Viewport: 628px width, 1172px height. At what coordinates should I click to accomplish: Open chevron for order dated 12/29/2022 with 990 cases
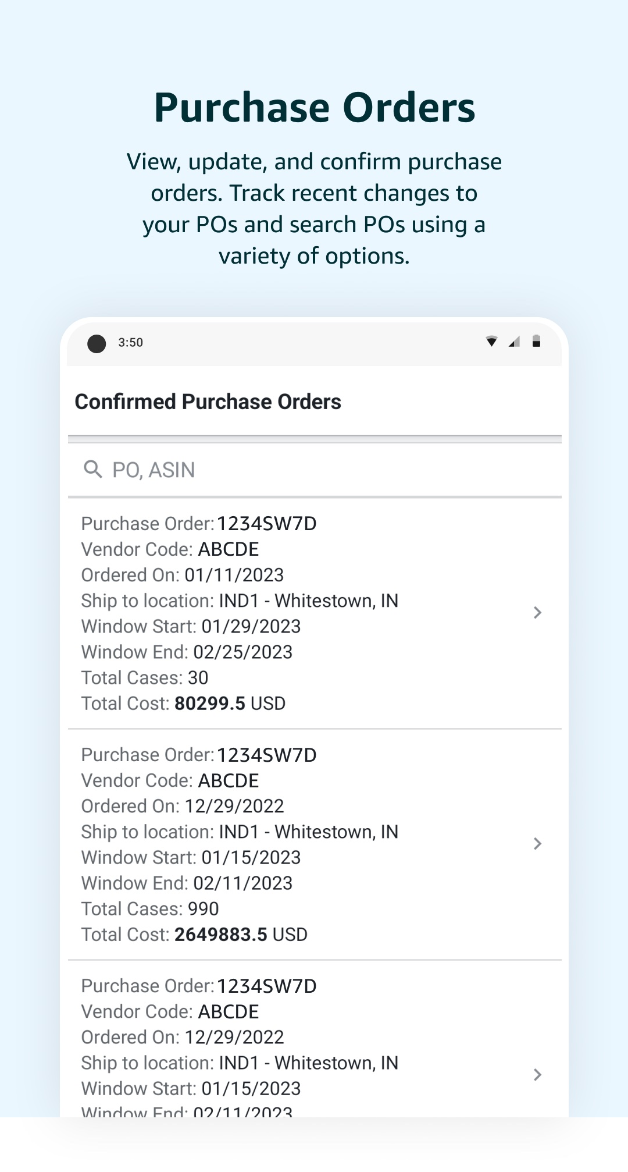537,843
